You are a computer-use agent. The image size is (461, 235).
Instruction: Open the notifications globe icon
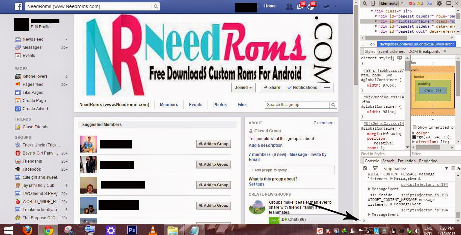coord(311,6)
